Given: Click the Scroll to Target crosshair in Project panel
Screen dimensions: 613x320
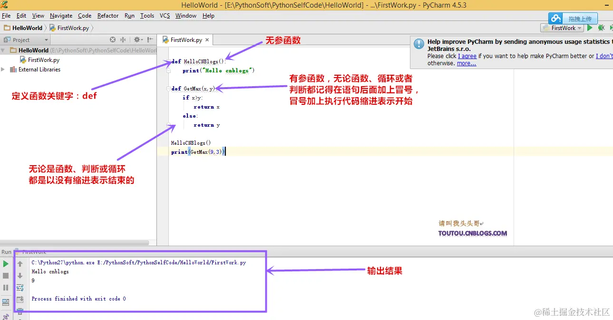Looking at the screenshot, I should (x=113, y=40).
